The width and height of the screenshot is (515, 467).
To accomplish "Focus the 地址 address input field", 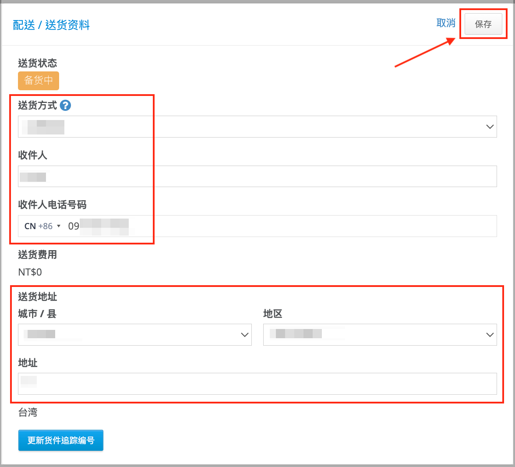I will point(257,383).
